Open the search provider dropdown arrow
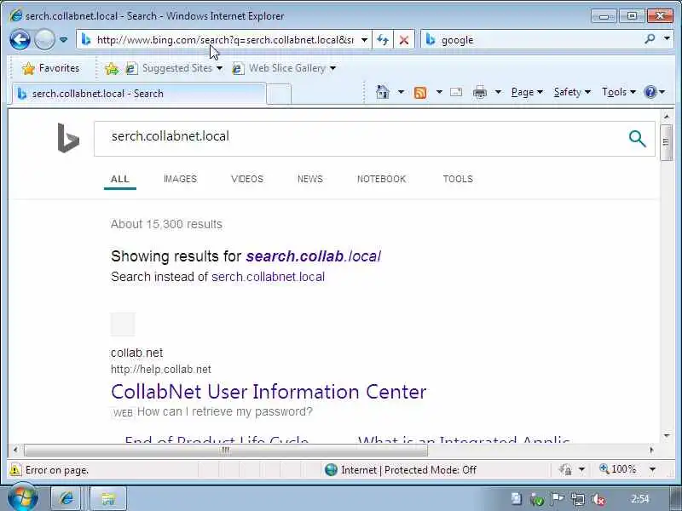Viewport: 682px width, 511px height. 667,38
